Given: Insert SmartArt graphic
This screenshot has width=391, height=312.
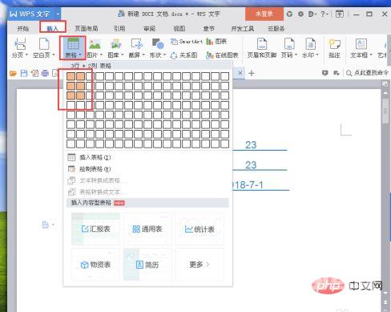Looking at the screenshot, I should click(187, 42).
